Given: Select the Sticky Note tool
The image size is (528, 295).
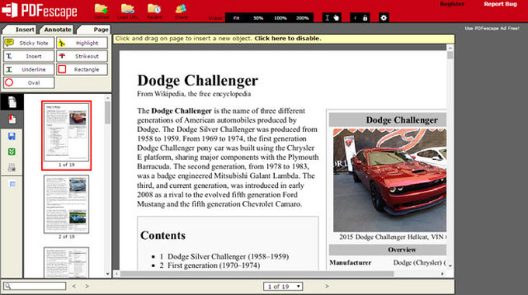Looking at the screenshot, I should coord(29,43).
